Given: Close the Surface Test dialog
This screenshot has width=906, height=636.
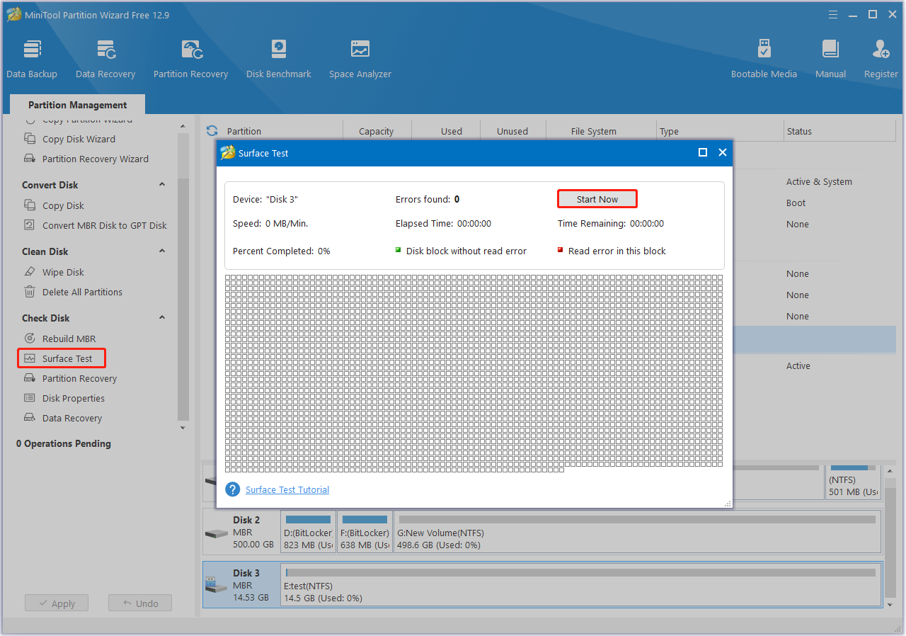Looking at the screenshot, I should 723,152.
